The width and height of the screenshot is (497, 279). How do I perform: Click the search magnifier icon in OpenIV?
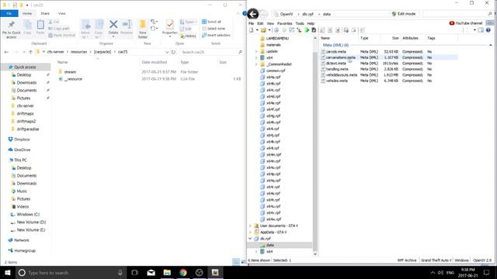490,14
